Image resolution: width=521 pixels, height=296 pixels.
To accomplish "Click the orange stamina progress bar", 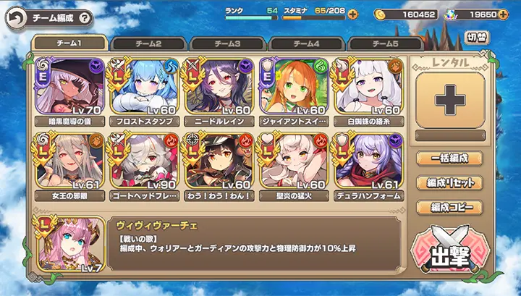I will pos(313,18).
